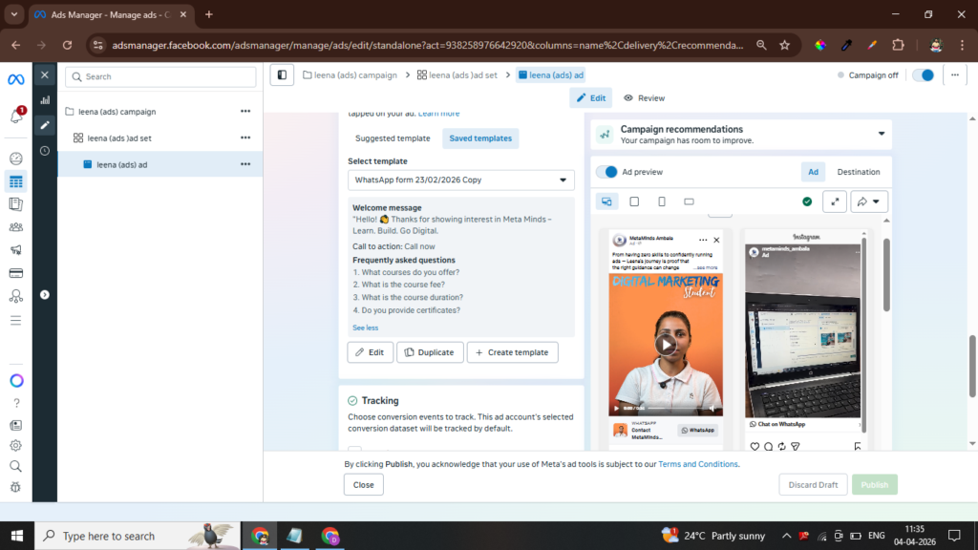Tick the checkbox below Tracking description
Viewport: 978px width, 550px height.
coord(354,451)
